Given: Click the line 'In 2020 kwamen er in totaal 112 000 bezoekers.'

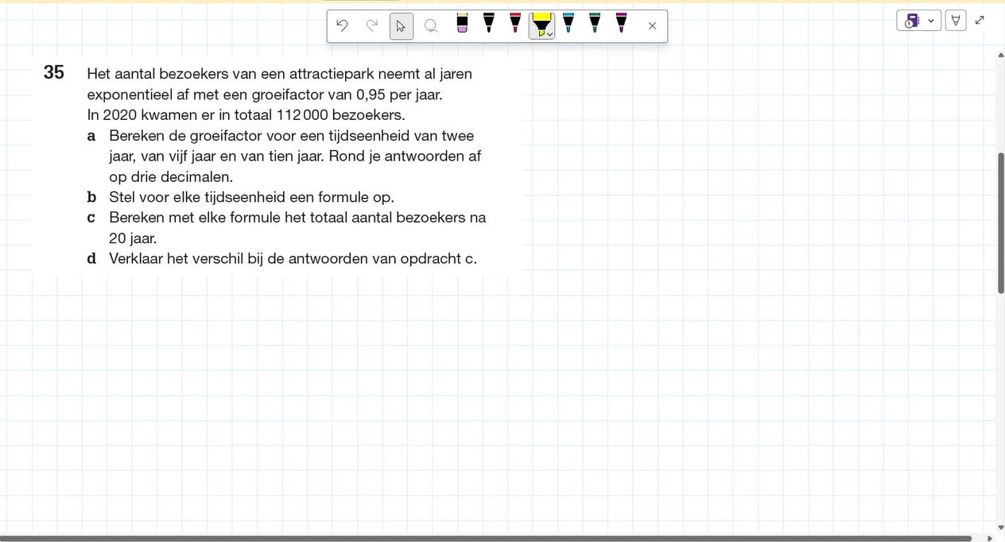Looking at the screenshot, I should (246, 114).
